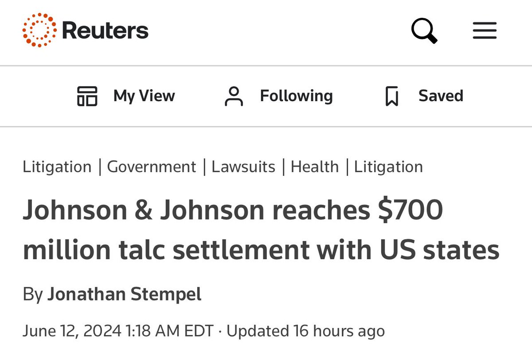Open the first Litigation topic link
This screenshot has height=355, width=532.
(57, 167)
